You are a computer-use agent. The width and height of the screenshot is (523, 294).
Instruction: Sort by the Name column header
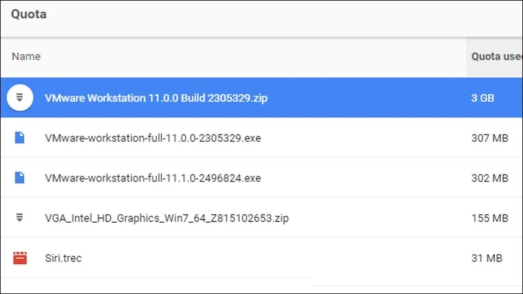(26, 56)
